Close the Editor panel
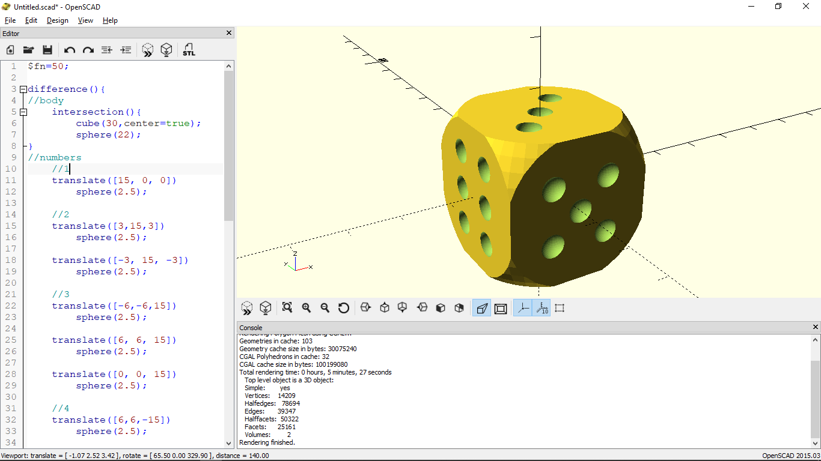 click(229, 33)
